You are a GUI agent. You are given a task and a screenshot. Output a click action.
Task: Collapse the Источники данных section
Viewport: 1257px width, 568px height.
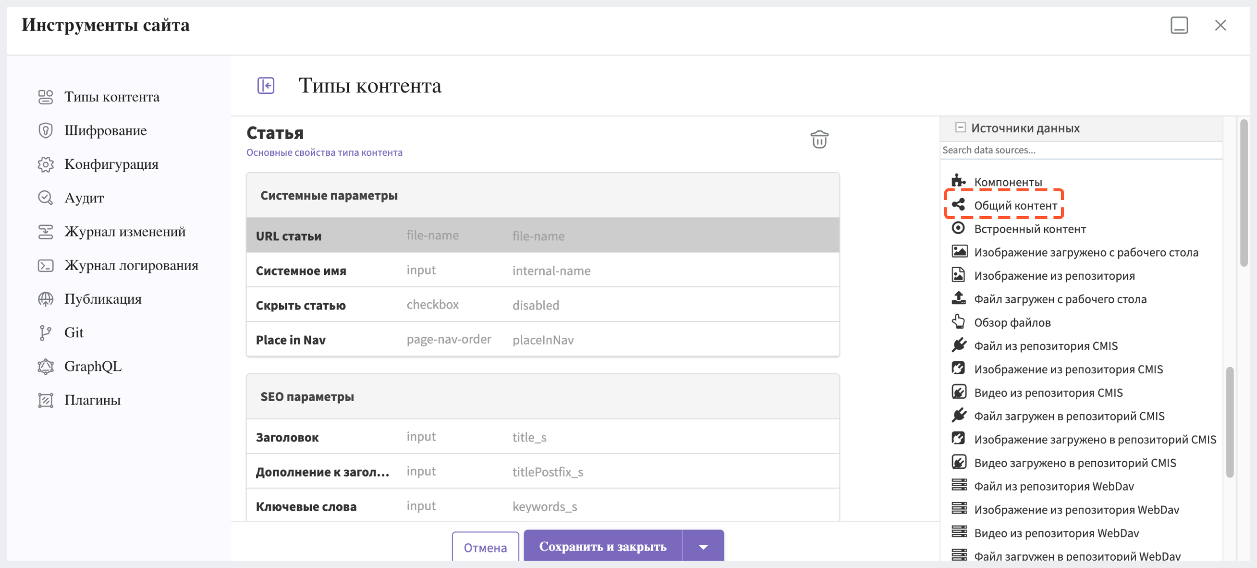tap(960, 128)
